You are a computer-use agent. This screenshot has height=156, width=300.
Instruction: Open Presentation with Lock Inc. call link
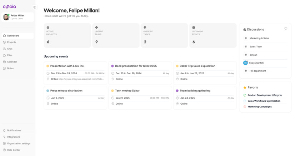point(81,79)
